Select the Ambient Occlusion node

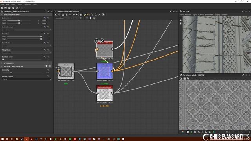105,93
